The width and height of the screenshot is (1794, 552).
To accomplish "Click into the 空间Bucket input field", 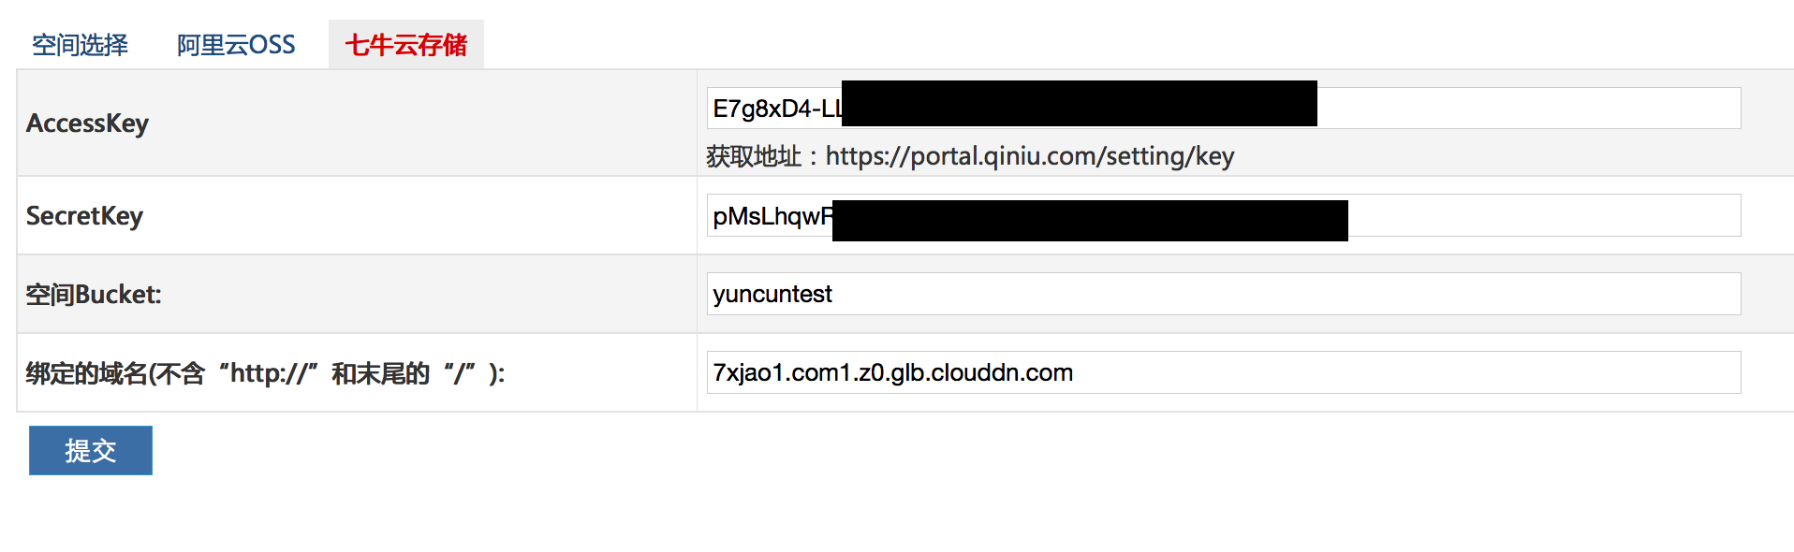I will [1224, 294].
